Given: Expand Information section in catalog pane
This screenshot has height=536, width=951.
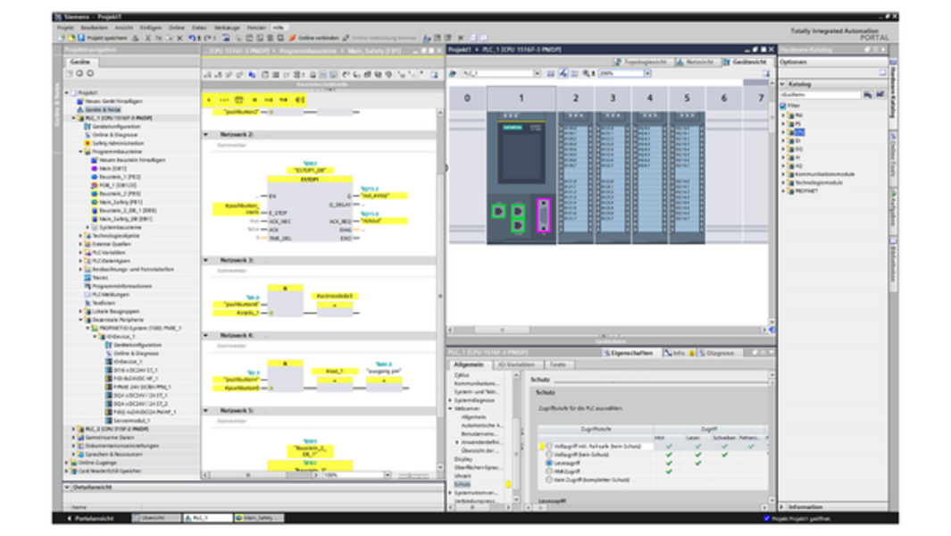Looking at the screenshot, I should (783, 507).
